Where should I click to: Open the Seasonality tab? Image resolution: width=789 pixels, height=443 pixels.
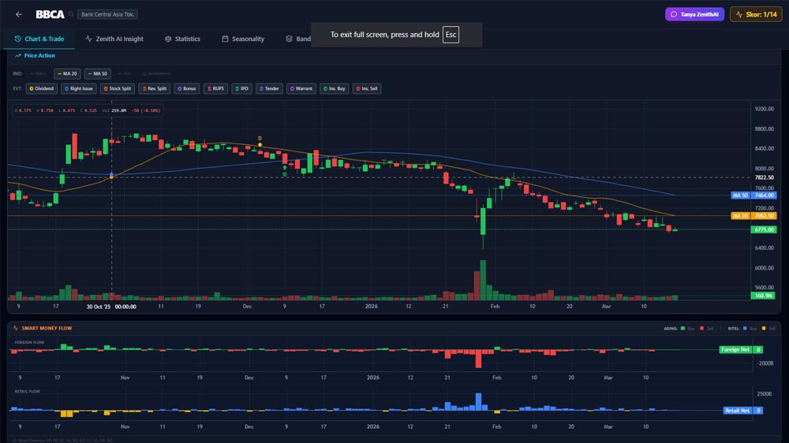[243, 39]
